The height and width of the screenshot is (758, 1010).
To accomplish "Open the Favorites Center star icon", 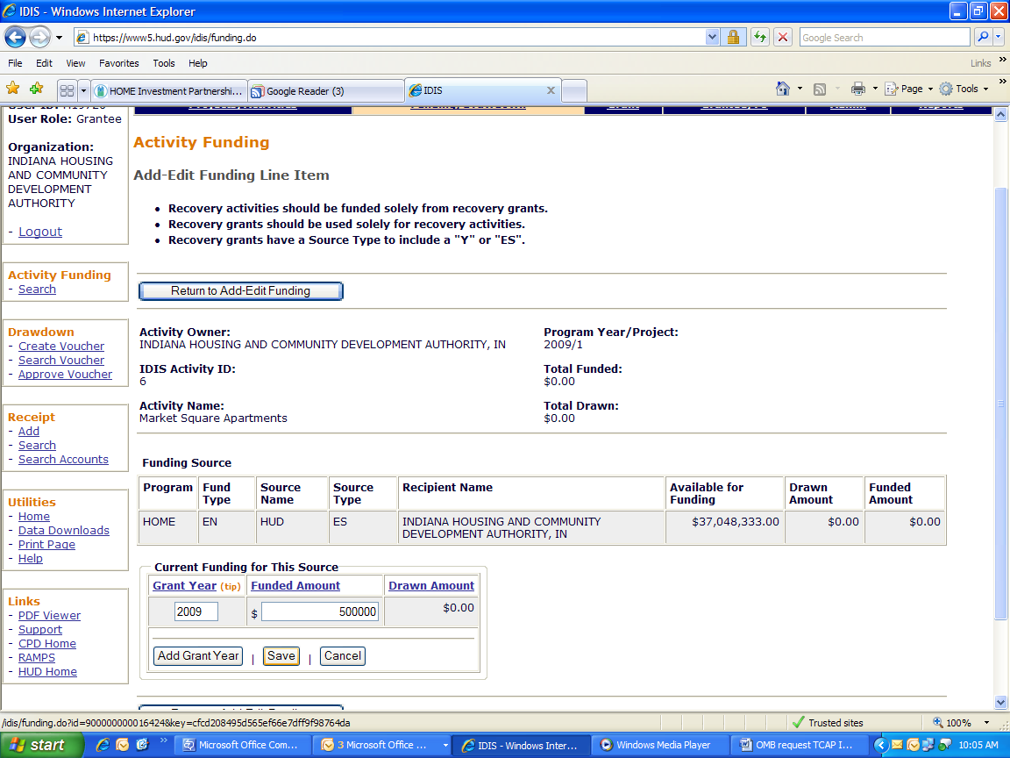I will 13,89.
